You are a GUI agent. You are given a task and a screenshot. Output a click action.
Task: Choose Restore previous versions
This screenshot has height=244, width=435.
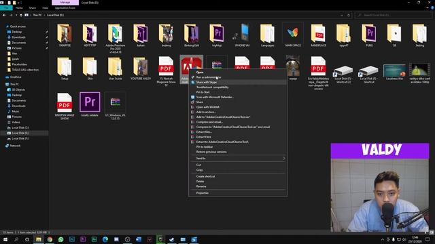click(238, 152)
